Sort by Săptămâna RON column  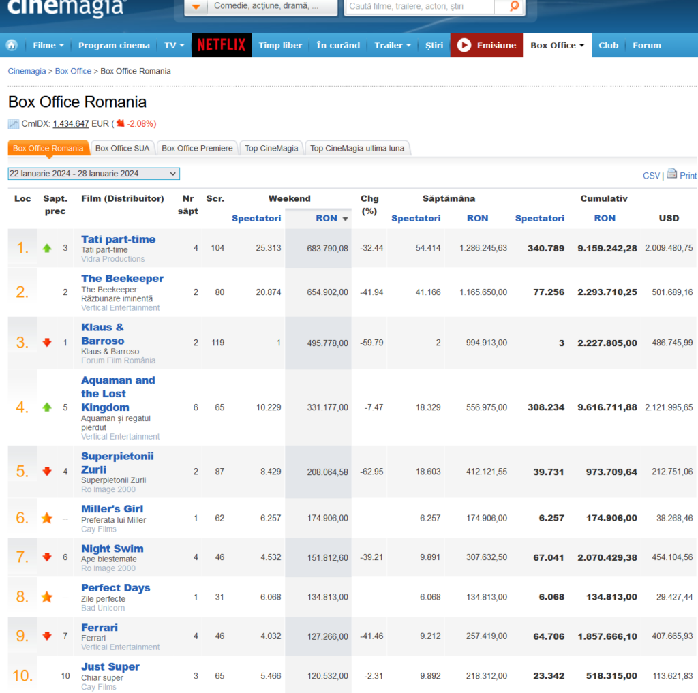point(477,218)
